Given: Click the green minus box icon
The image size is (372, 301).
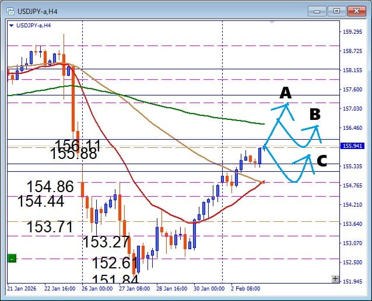Looking at the screenshot, I should click(x=12, y=258).
